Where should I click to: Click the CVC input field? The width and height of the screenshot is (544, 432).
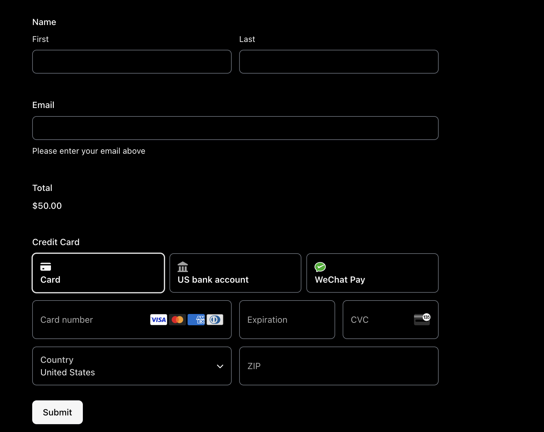click(375, 320)
